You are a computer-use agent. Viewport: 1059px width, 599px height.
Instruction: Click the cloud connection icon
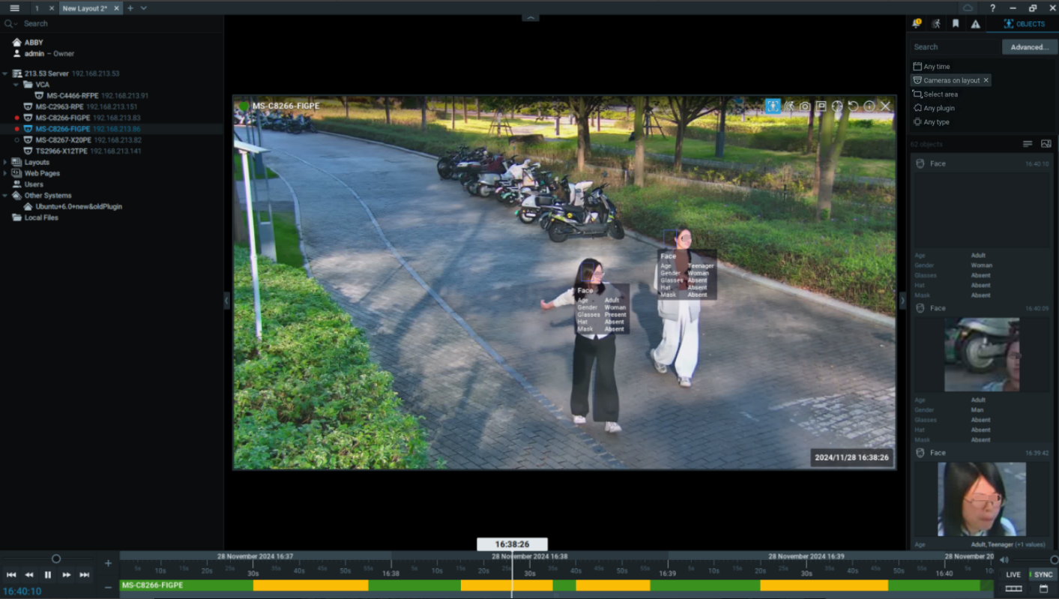pyautogui.click(x=968, y=8)
